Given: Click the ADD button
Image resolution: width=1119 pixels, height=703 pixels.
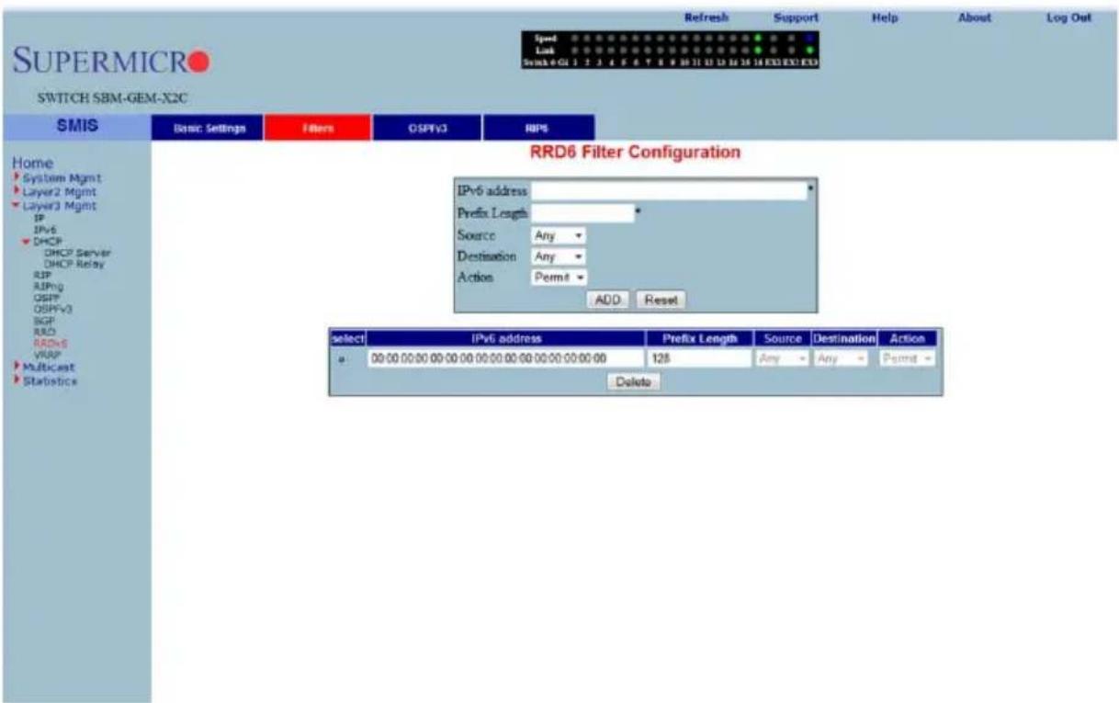Looking at the screenshot, I should (607, 300).
